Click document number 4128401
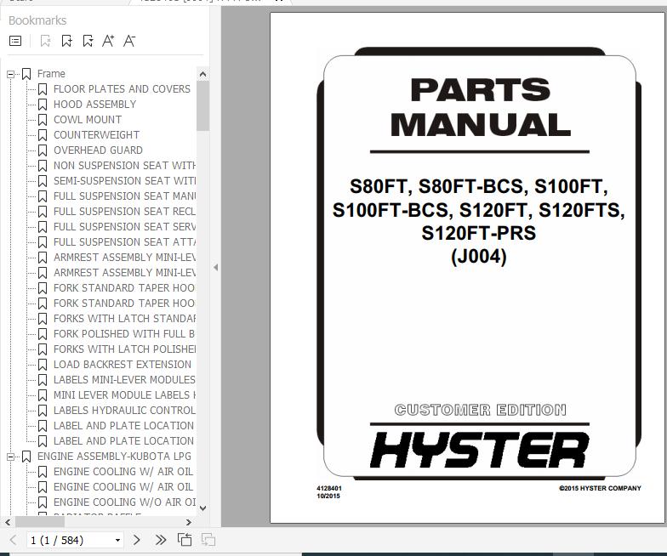Viewport: 667px width, 556px height. click(328, 488)
